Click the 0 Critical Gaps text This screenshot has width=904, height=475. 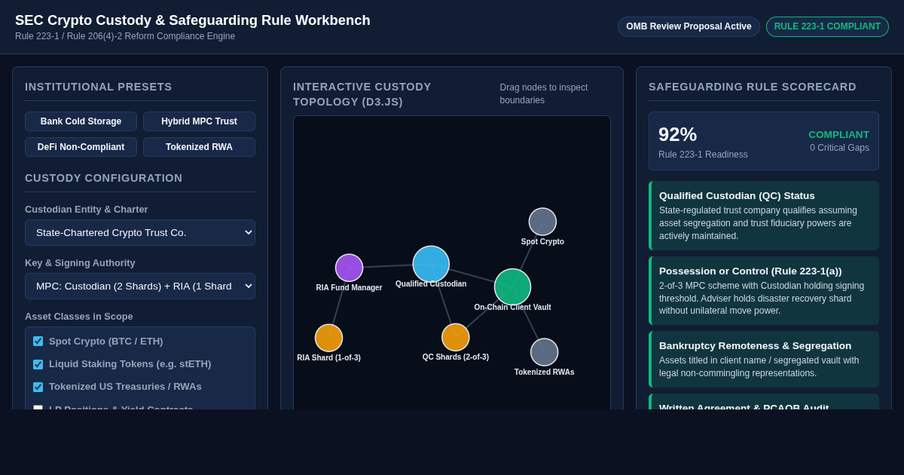pos(839,148)
